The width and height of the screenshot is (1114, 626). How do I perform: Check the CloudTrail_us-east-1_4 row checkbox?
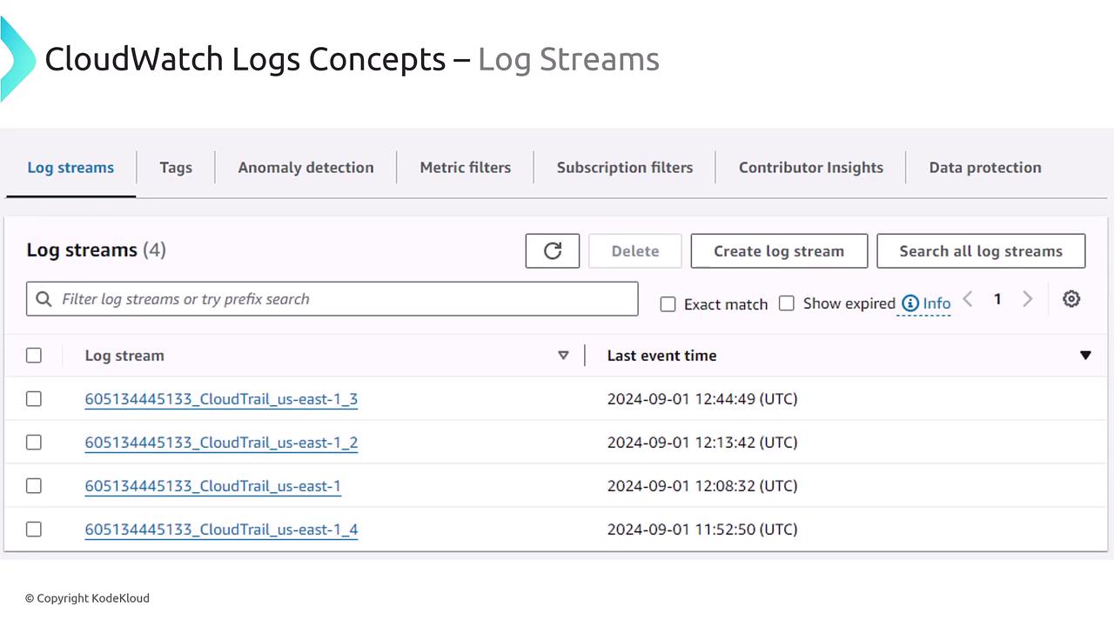point(34,529)
